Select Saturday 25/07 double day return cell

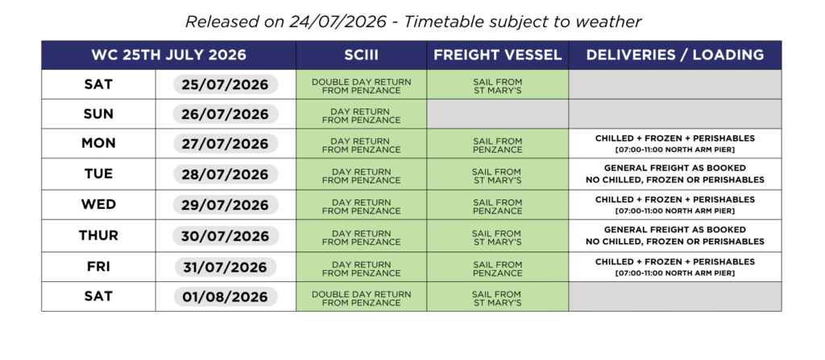pyautogui.click(x=361, y=84)
